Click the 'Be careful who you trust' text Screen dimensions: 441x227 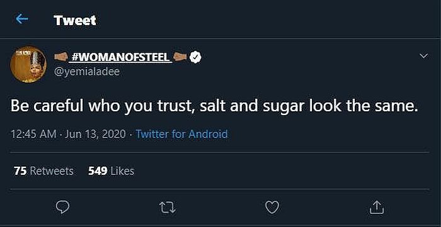click(x=103, y=107)
